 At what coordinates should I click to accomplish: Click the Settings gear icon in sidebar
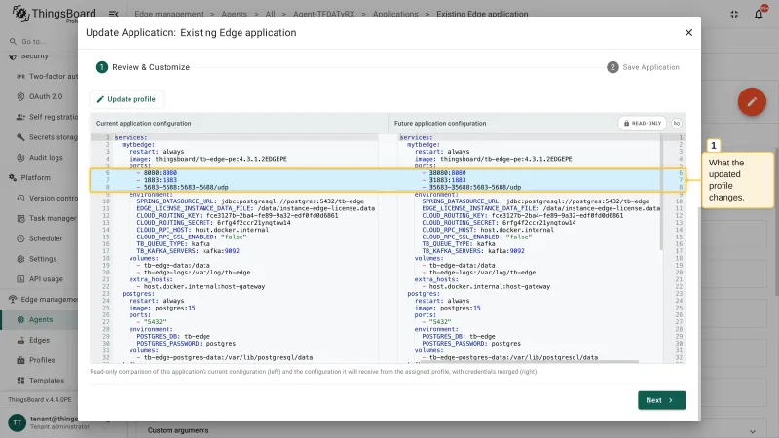pos(20,259)
